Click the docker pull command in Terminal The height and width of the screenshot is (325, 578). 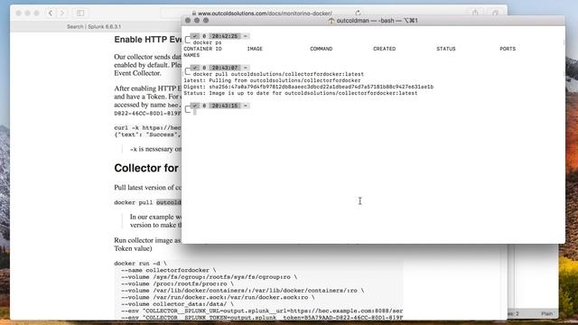click(x=278, y=74)
